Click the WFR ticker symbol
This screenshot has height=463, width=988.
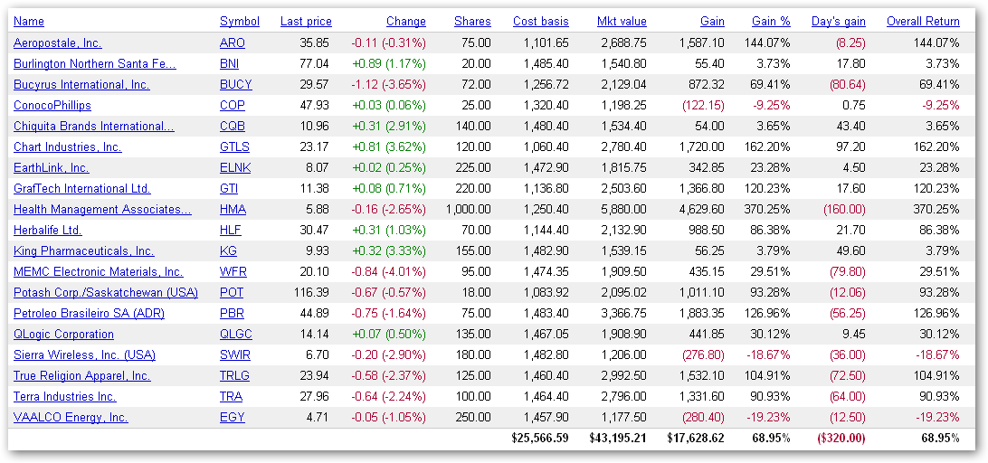(233, 271)
